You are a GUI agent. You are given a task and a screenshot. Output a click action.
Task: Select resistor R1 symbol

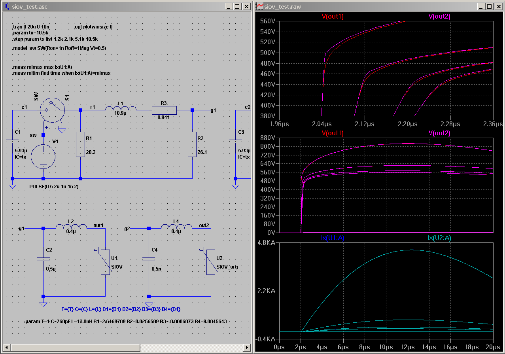click(80, 144)
